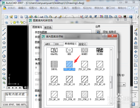Open the 插入(I) menu
The height and width of the screenshot is (108, 140).
click(x=43, y=8)
